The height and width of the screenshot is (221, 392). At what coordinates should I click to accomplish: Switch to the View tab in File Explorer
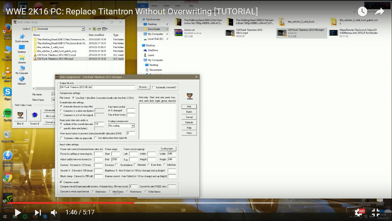(178, 6)
